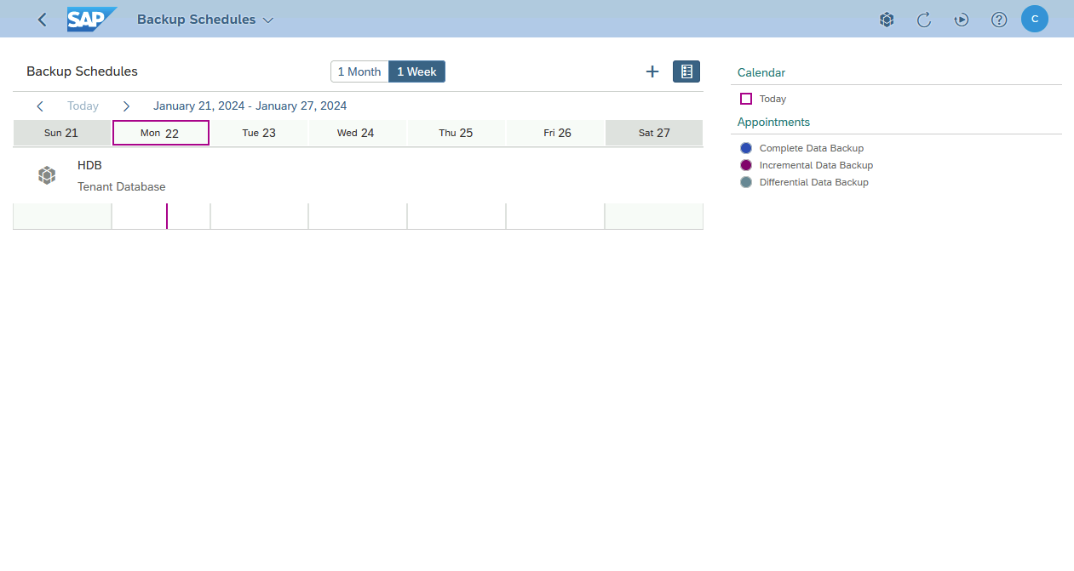Select the Mon 22 day column header
The width and height of the screenshot is (1074, 571).
point(160,133)
